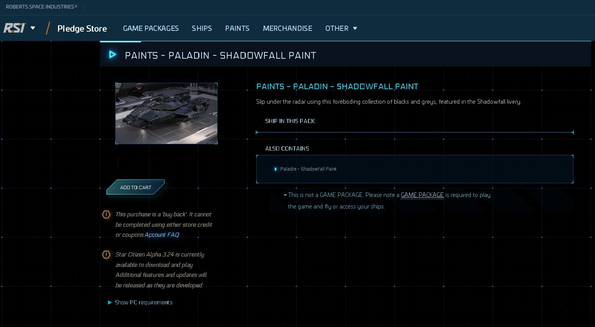Click the breadcrumb title bar text

[x=221, y=55]
